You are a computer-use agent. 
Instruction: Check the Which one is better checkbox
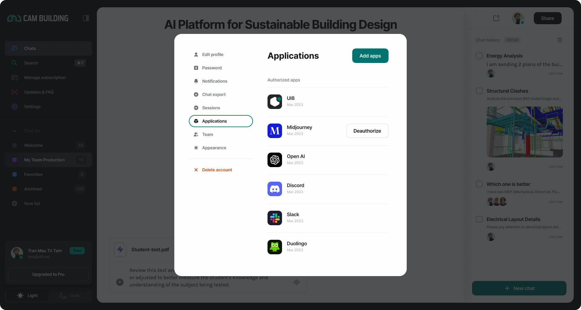[x=479, y=184]
